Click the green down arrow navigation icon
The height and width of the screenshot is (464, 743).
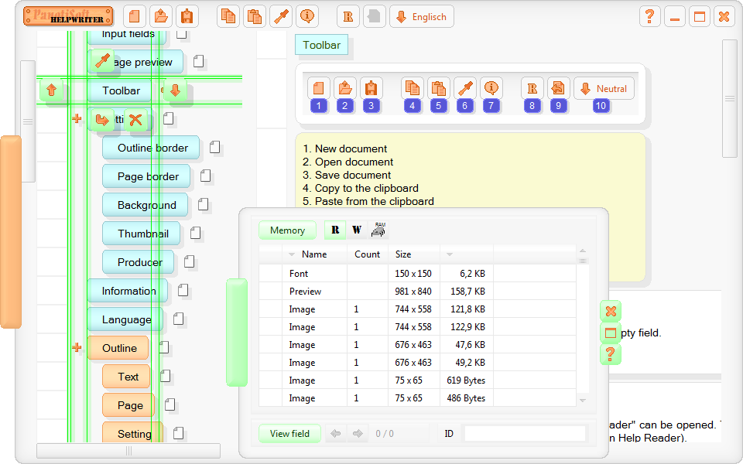coord(175,92)
